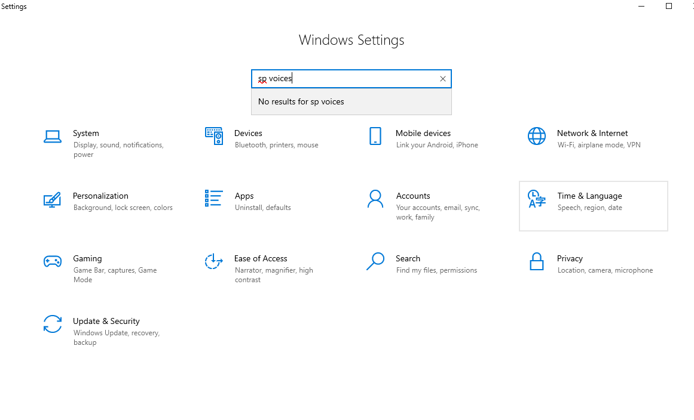Open Ease of Access title
The height and width of the screenshot is (420, 694).
tap(261, 259)
